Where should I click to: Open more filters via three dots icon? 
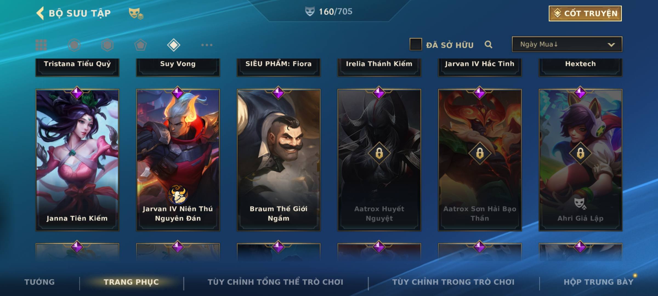tap(207, 45)
